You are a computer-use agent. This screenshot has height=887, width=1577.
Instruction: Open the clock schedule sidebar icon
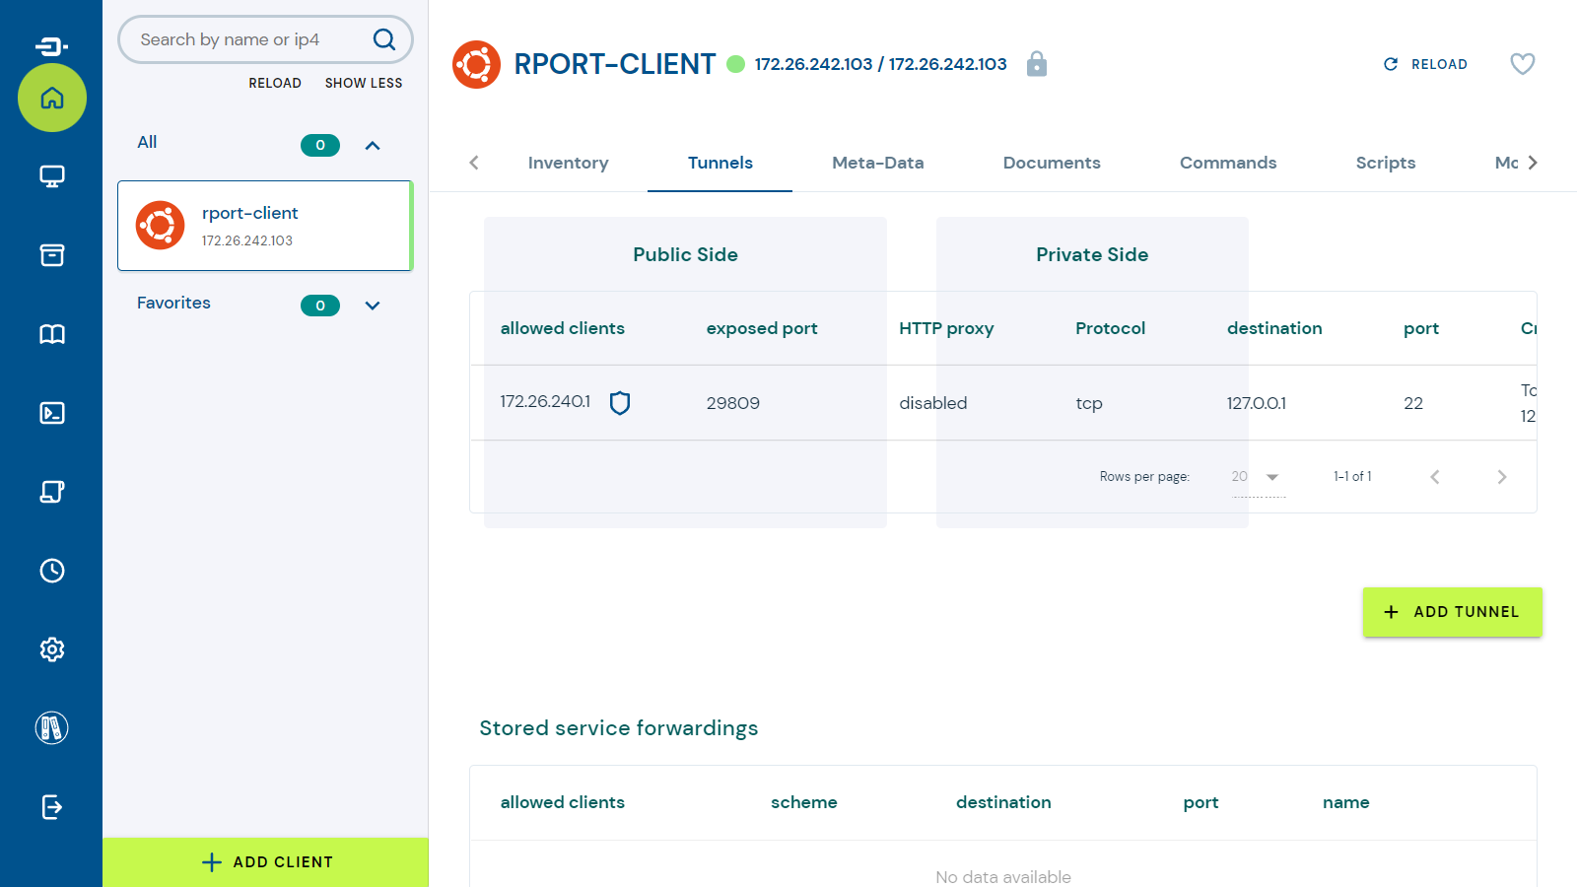tap(52, 571)
